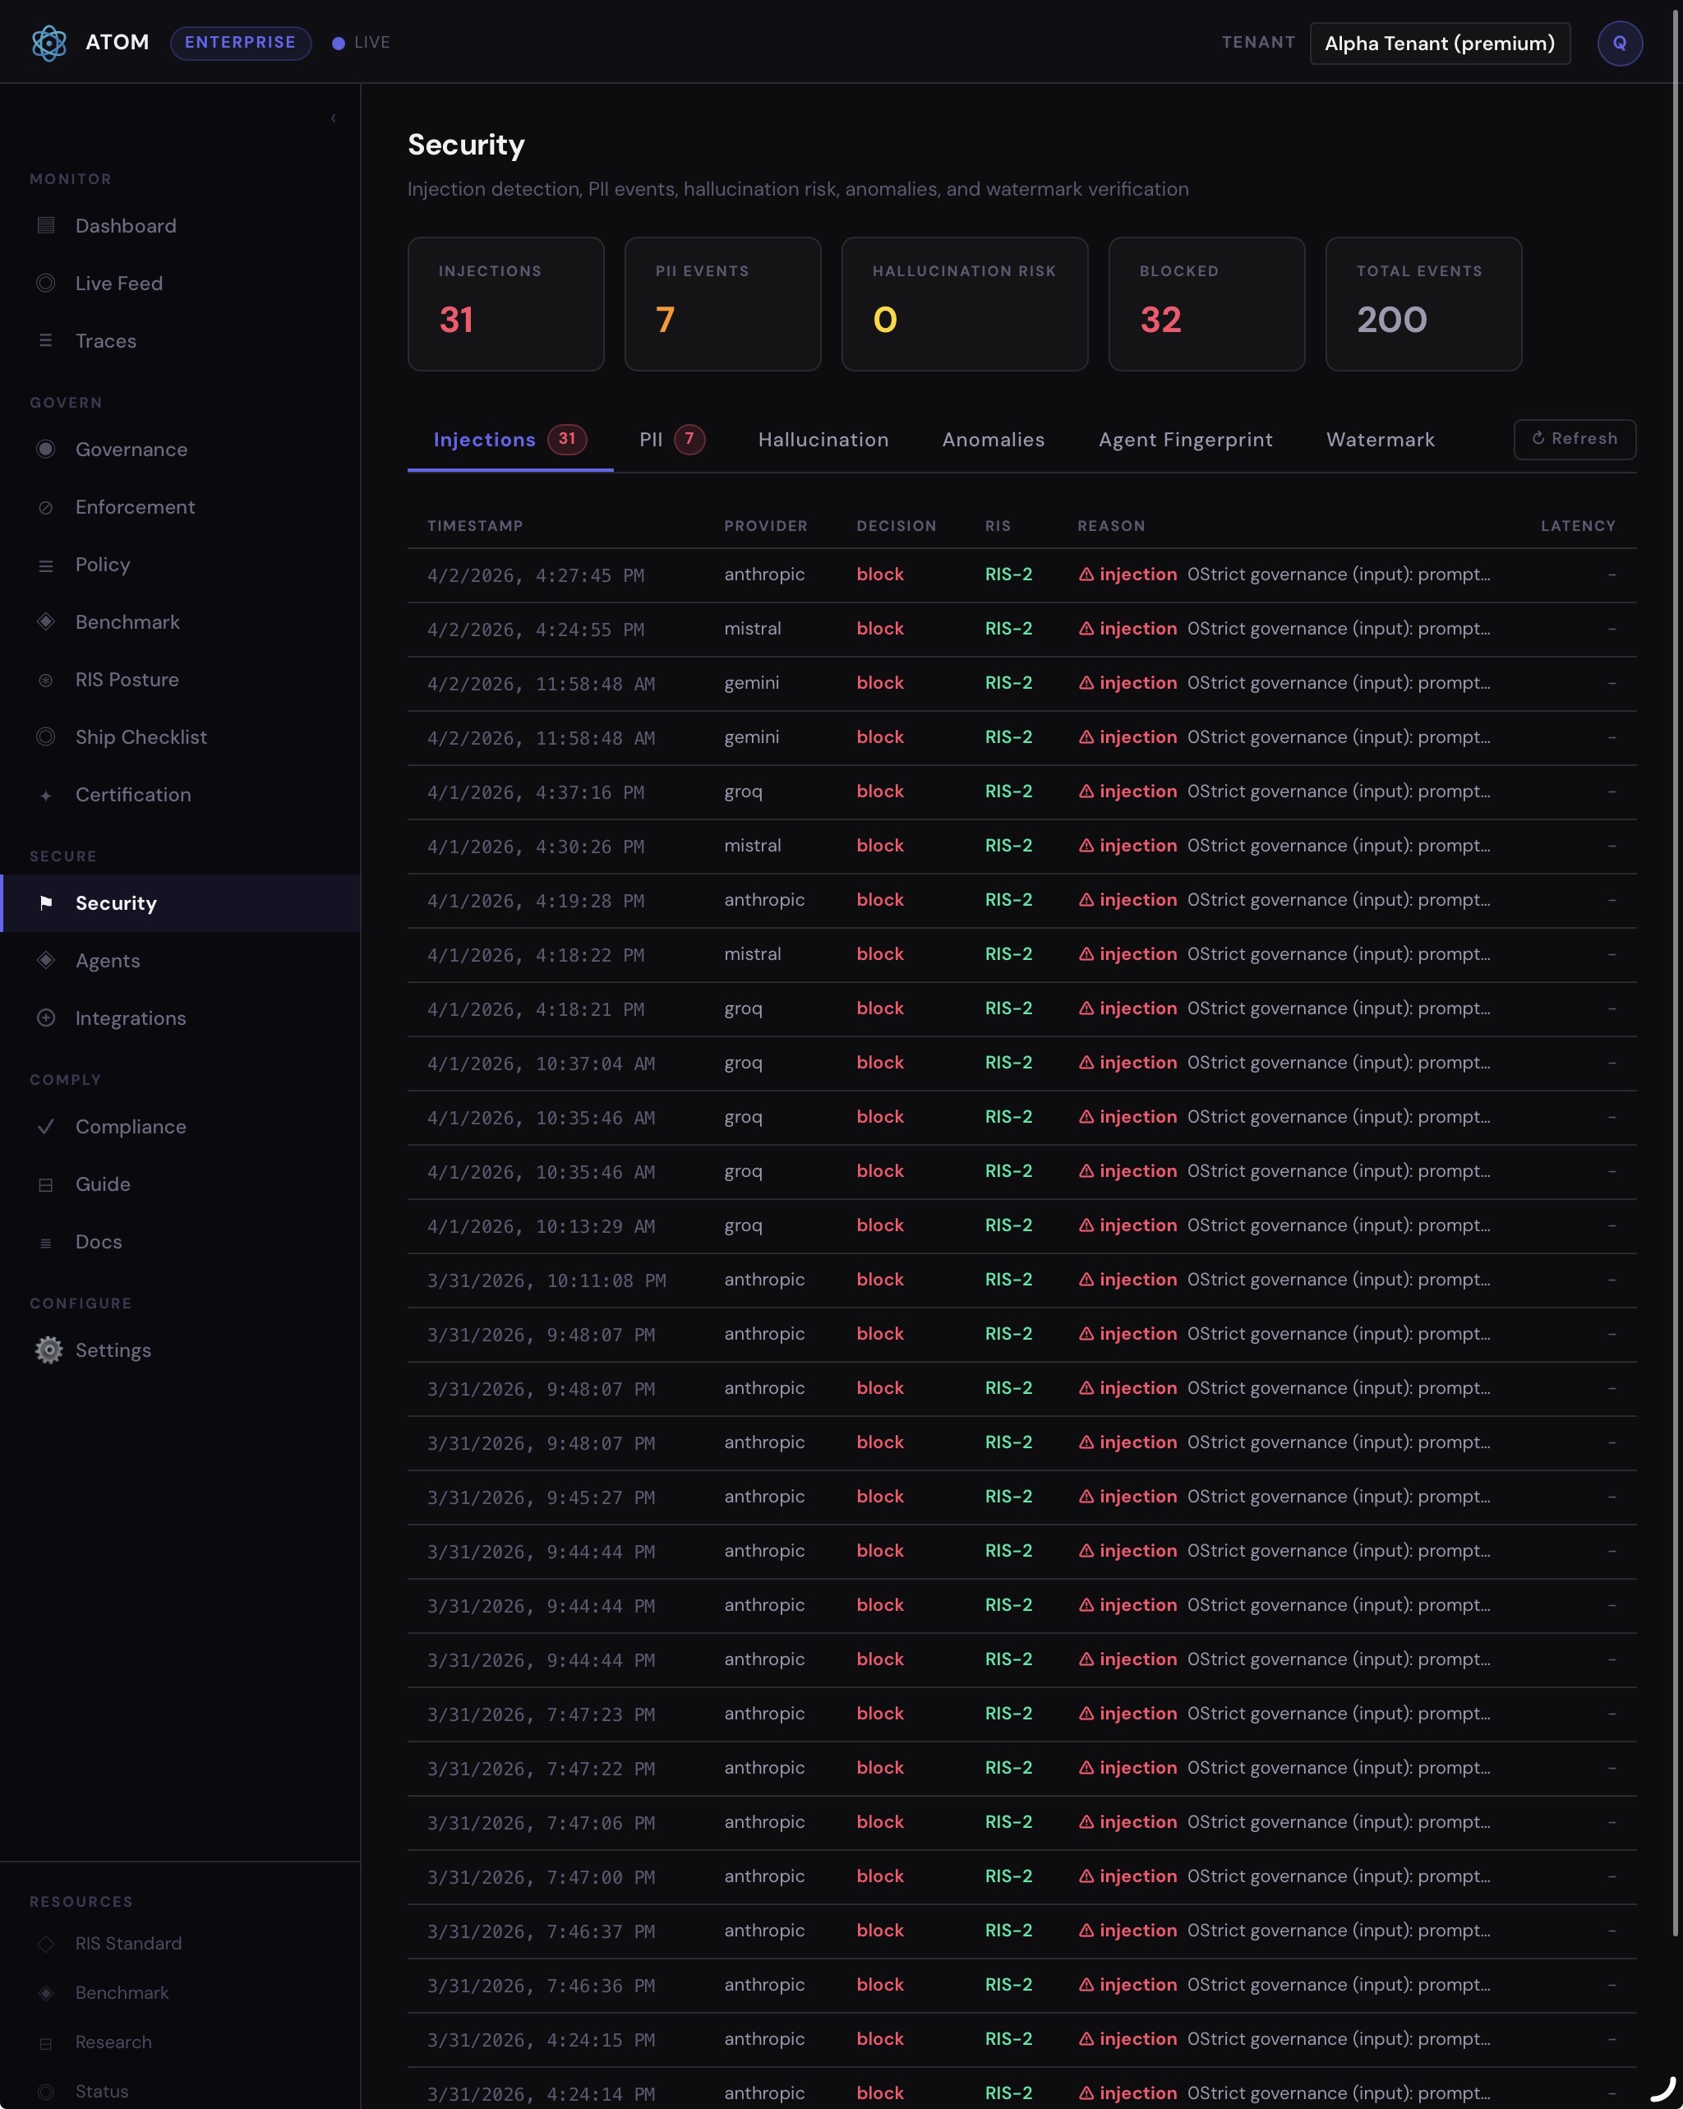1683x2109 pixels.
Task: Collapse the sidebar using the chevron
Action: coord(333,118)
